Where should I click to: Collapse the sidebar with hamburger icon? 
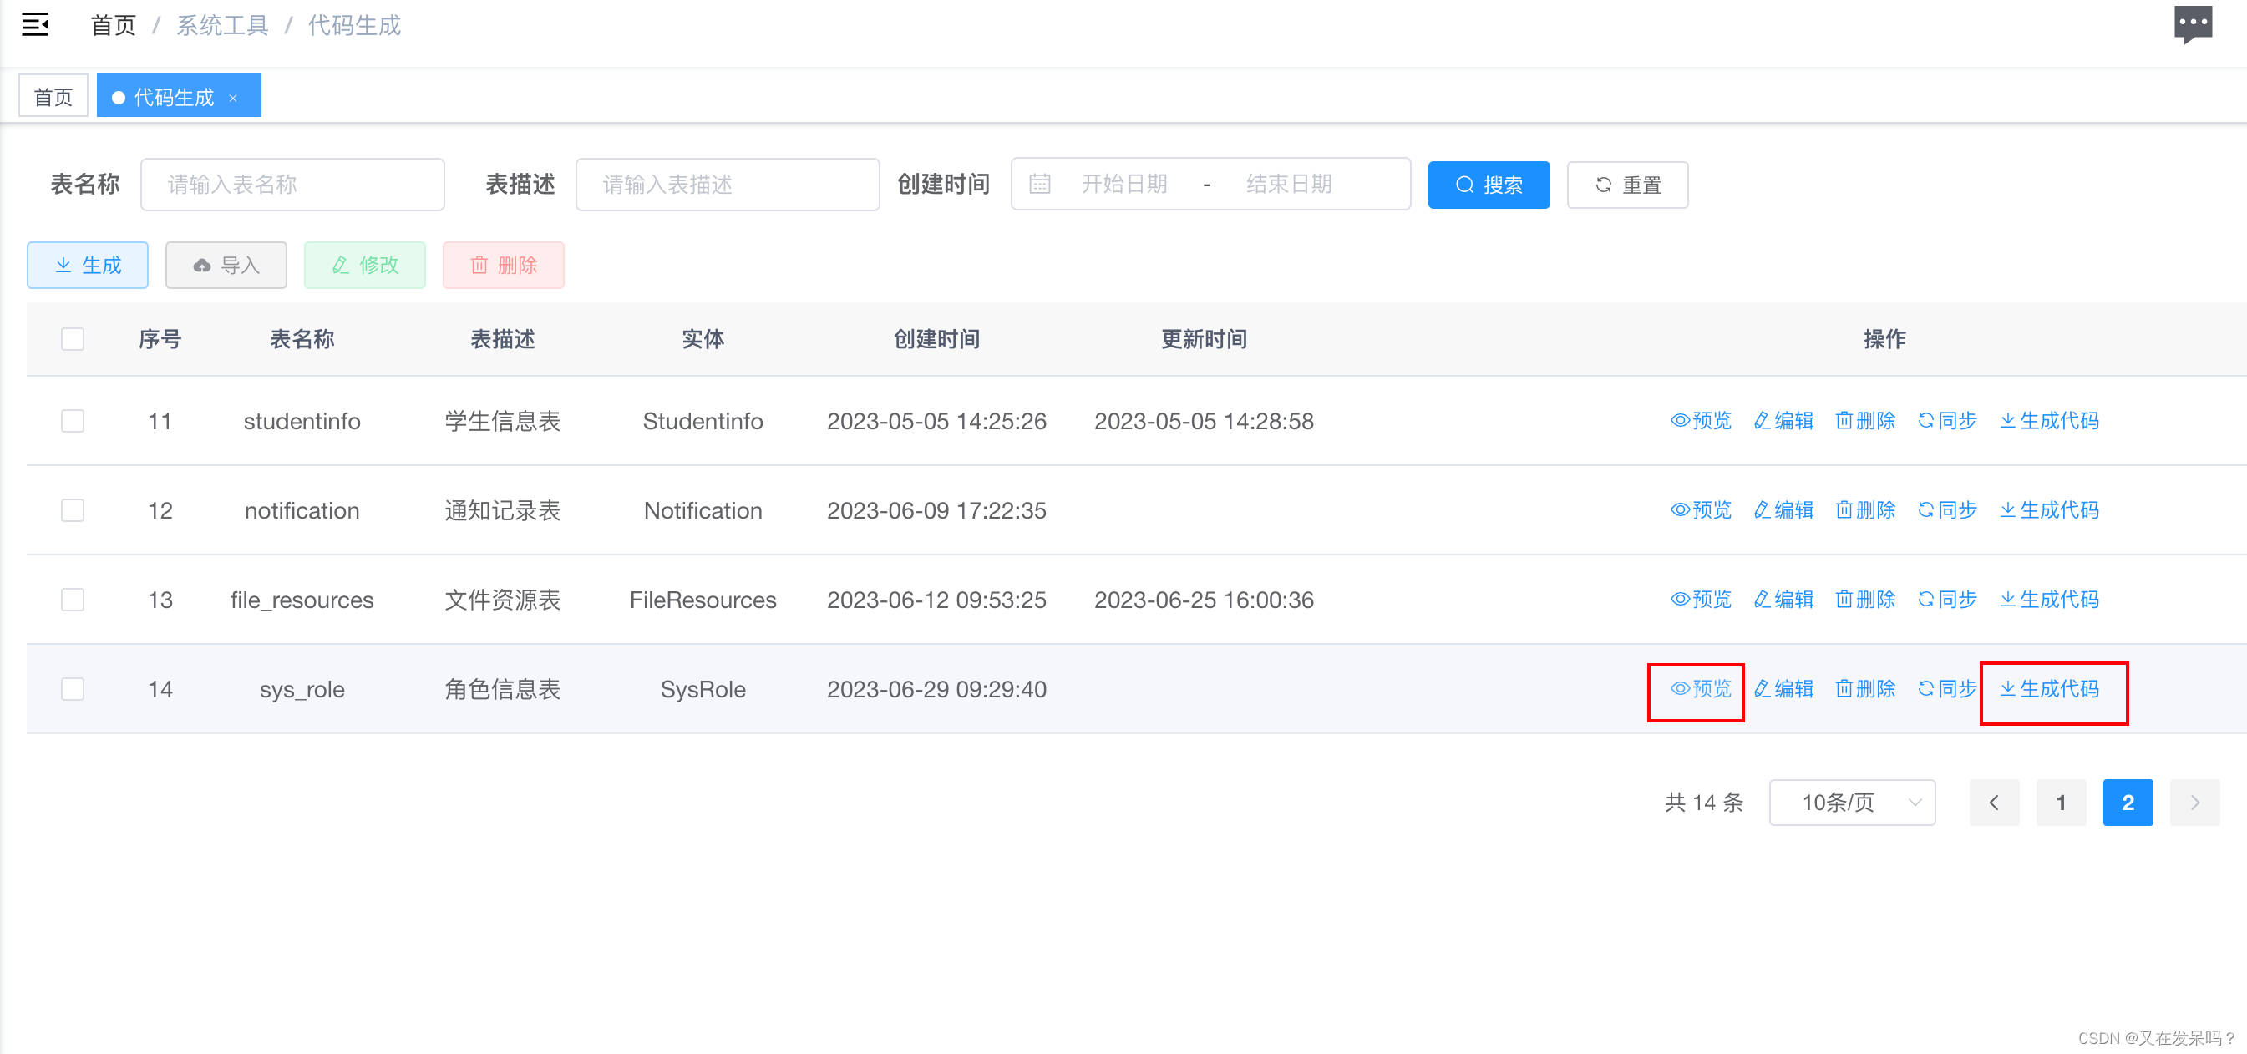click(x=35, y=24)
